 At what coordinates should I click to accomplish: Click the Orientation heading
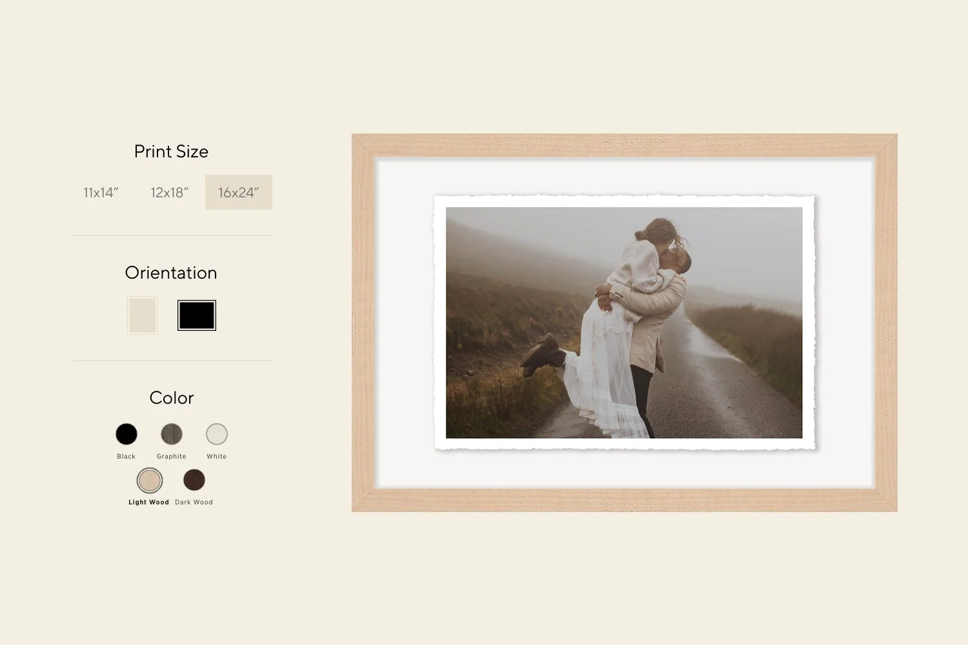click(171, 273)
